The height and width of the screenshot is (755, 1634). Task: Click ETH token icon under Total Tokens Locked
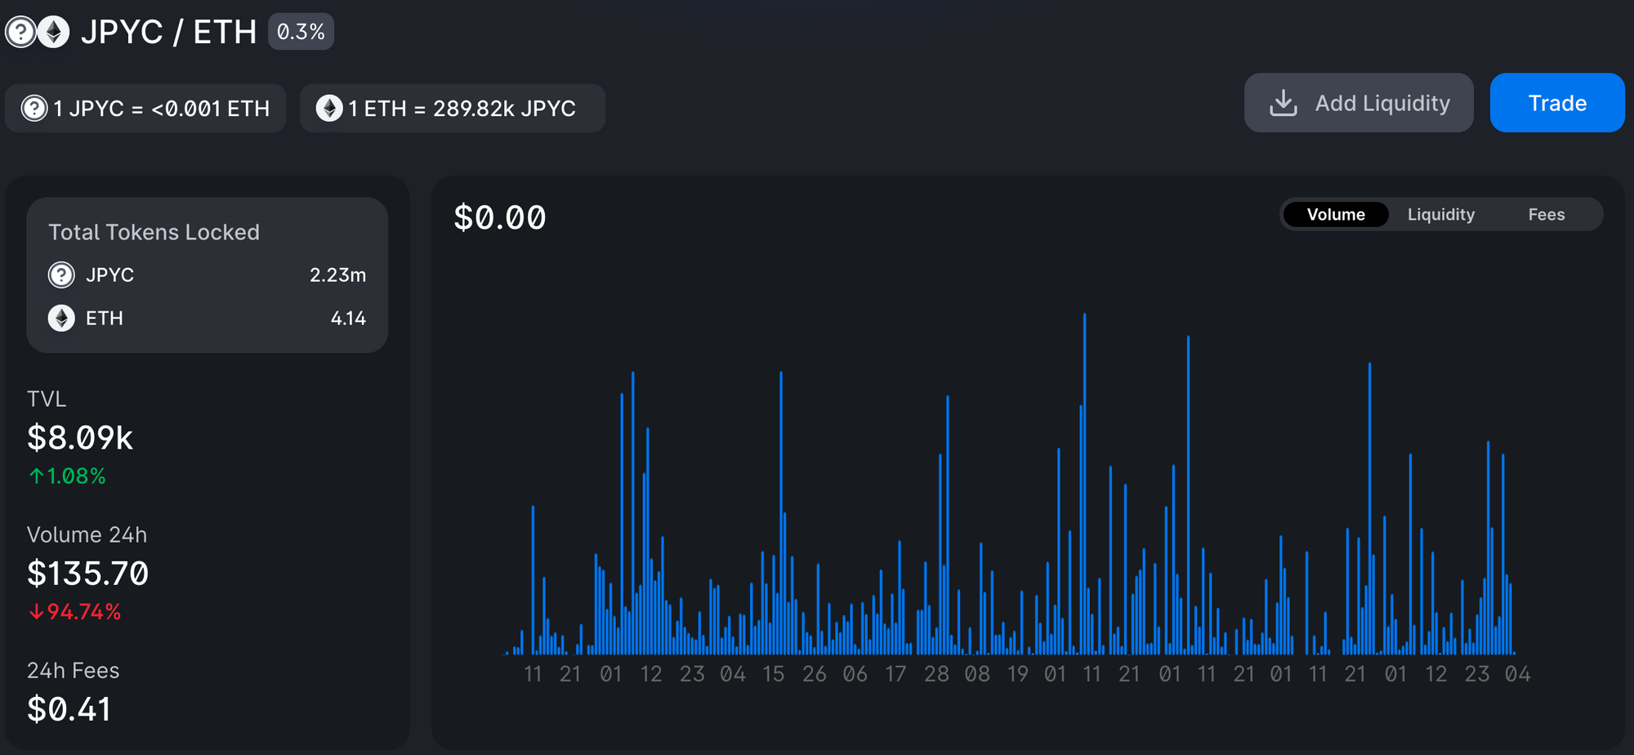[61, 318]
